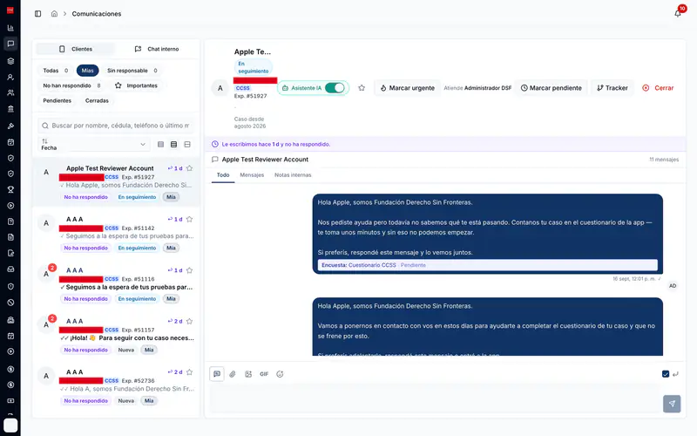Open the Tracker button
697x436 pixels.
click(612, 88)
